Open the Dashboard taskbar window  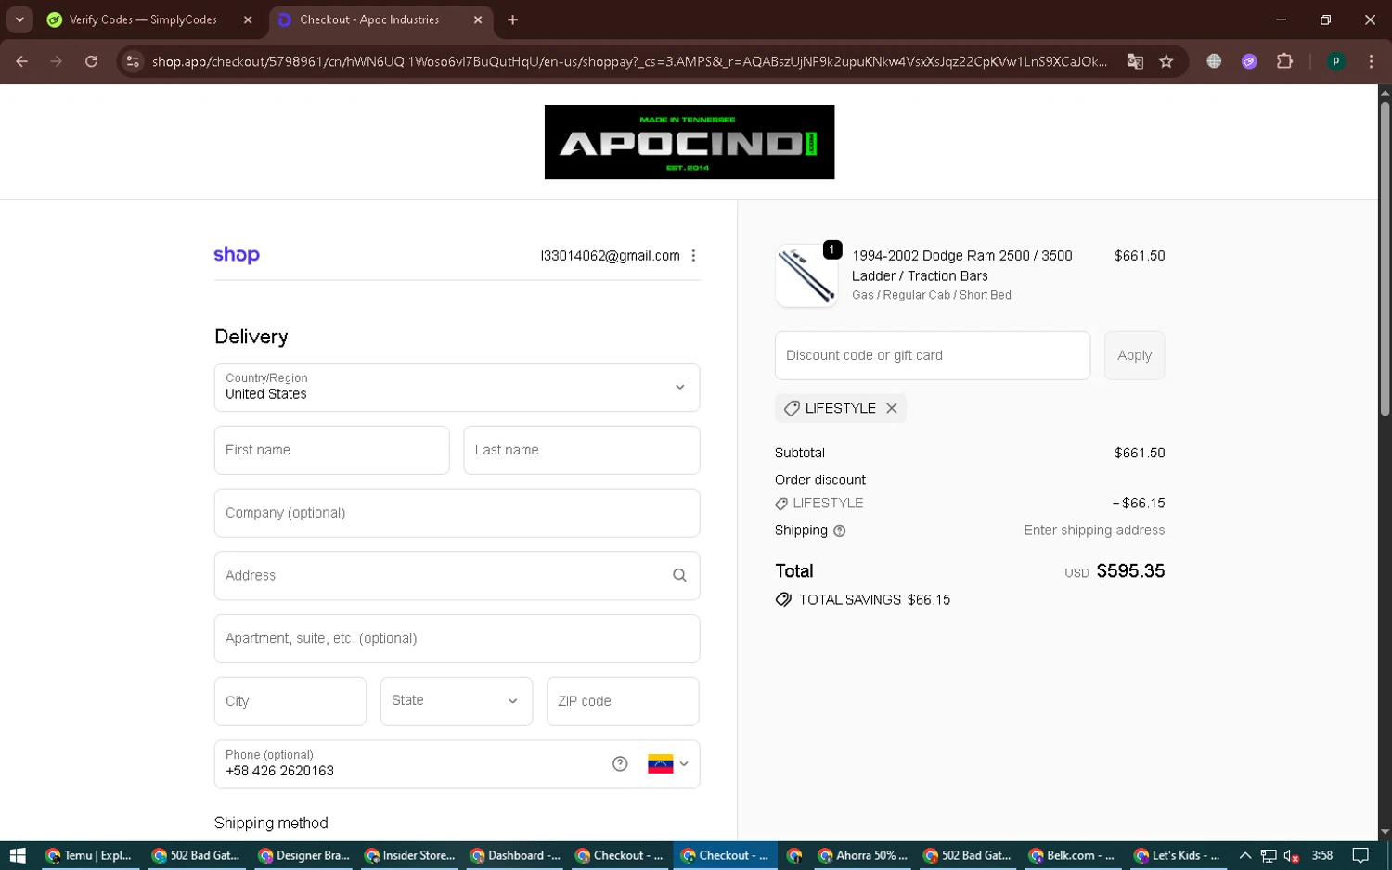point(515,855)
